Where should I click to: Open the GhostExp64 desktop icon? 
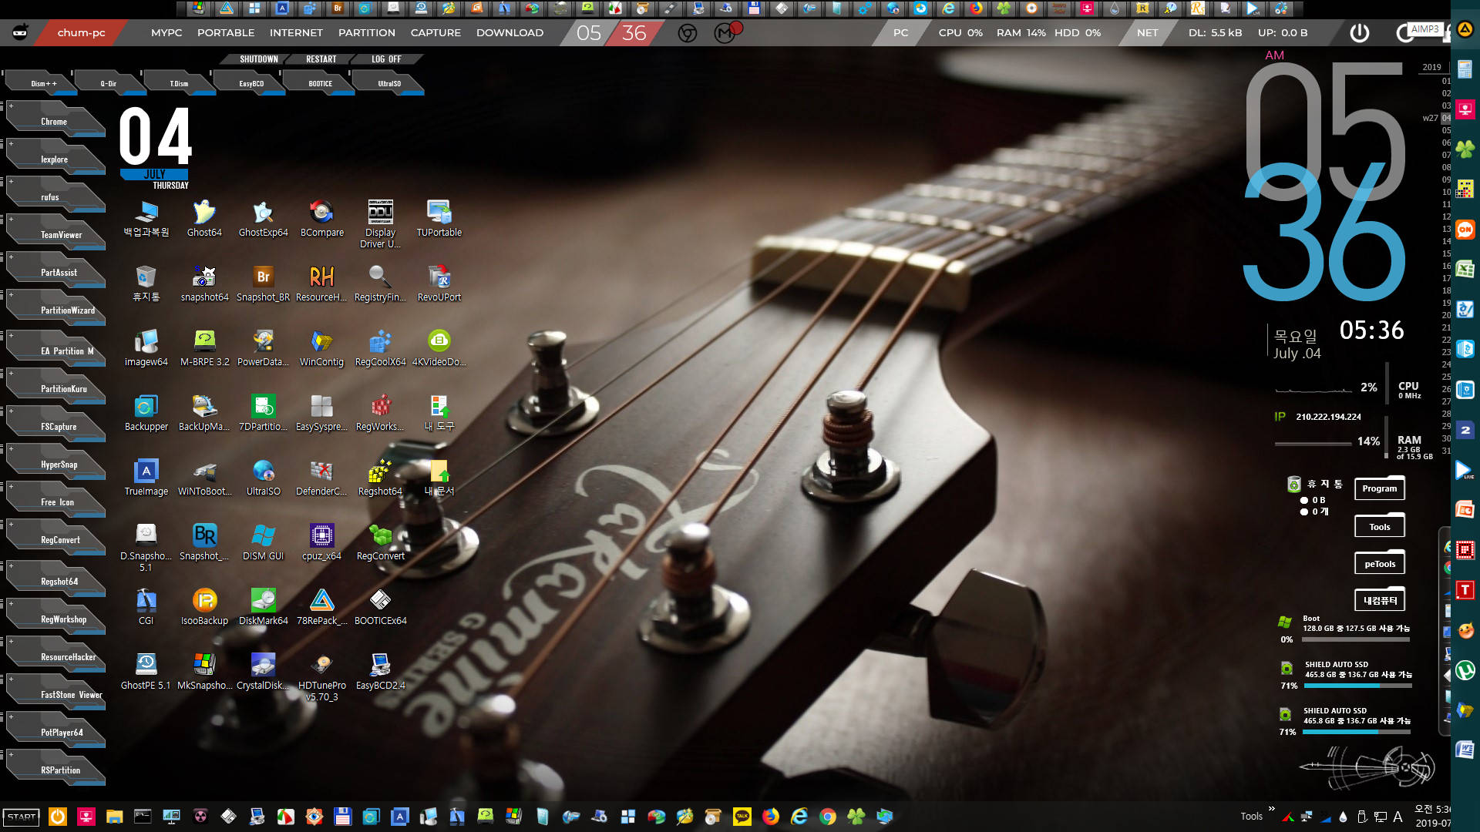pos(263,218)
